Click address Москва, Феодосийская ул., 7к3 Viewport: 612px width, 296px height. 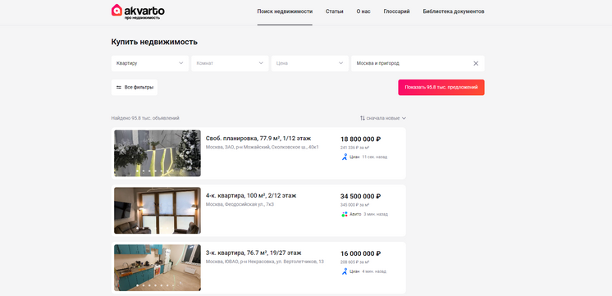coord(240,204)
